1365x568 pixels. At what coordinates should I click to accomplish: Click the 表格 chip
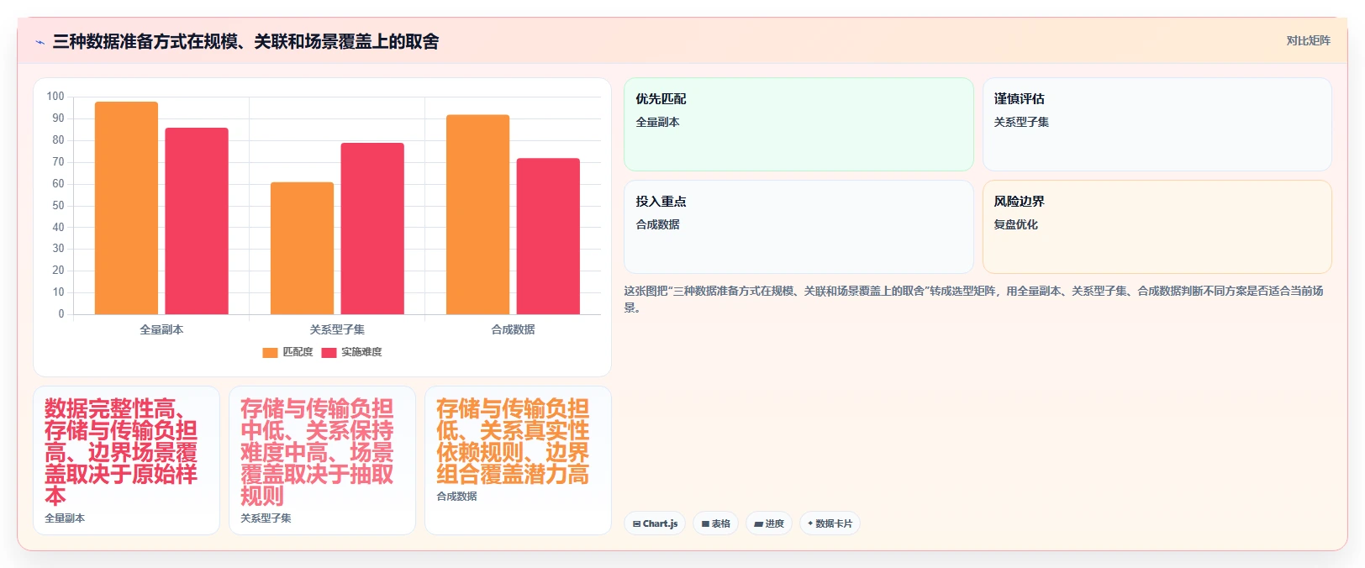pos(716,523)
